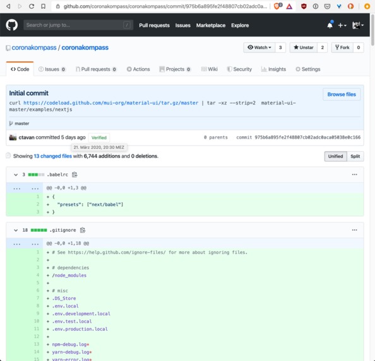
Task: Toggle the file list icon beside Showing
Action: 8,156
